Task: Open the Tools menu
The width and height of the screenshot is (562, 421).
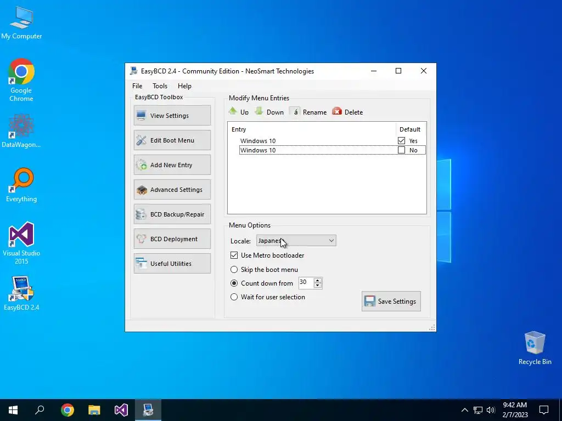Action: tap(160, 86)
